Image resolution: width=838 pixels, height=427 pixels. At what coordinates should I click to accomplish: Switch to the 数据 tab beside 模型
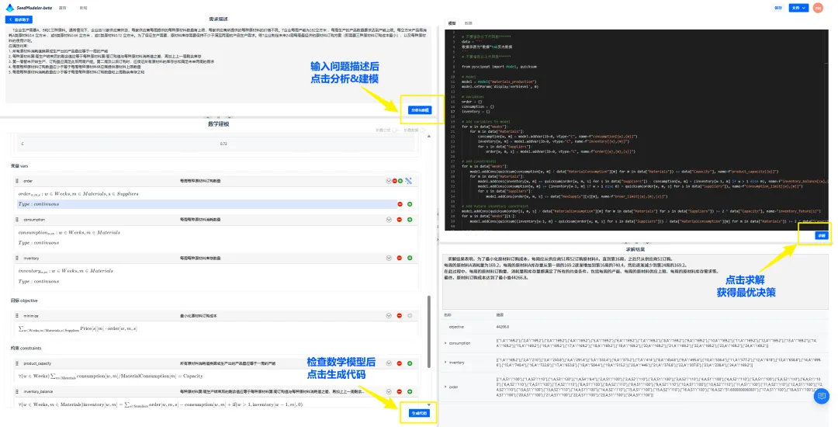468,23
